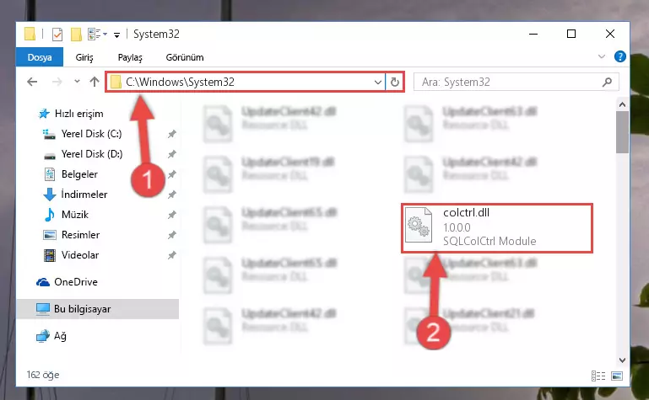
Task: Select the colctrl.dll file
Action: tap(497, 227)
